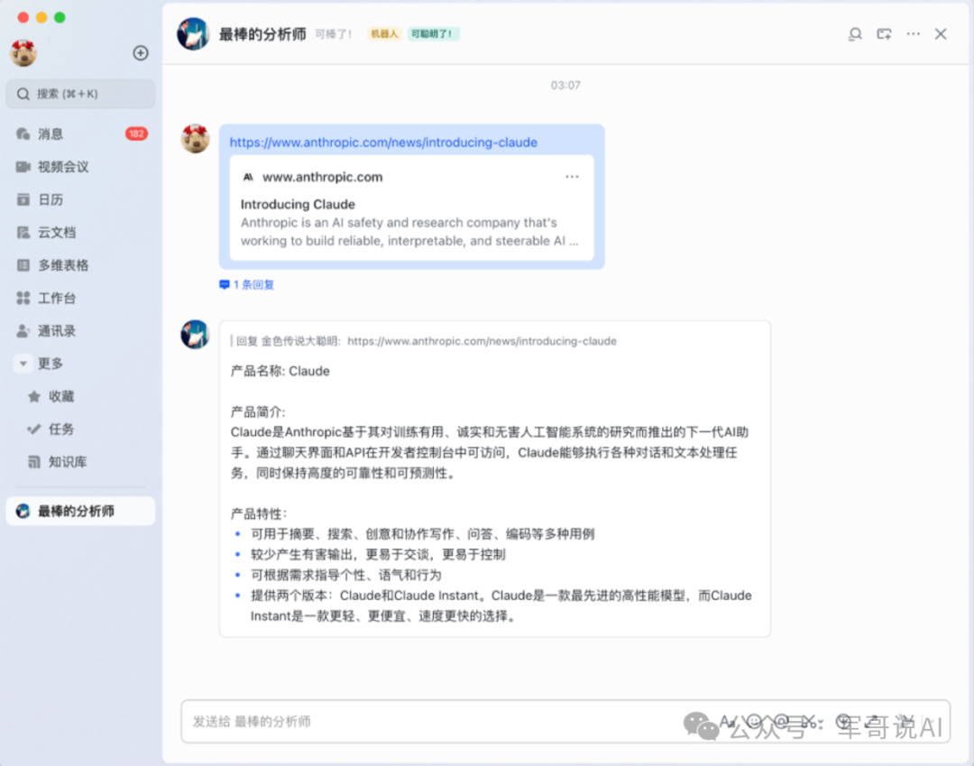Focus the 搜索 search field
Image resolution: width=974 pixels, height=766 pixels.
pos(81,94)
